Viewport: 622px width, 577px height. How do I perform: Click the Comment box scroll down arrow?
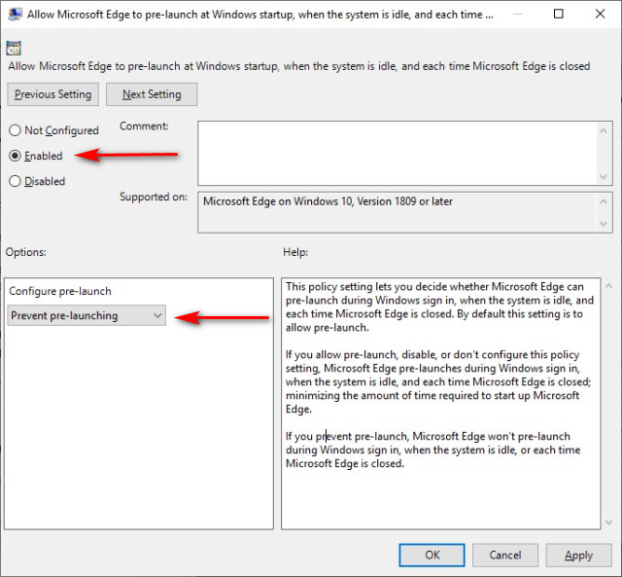coord(604,176)
